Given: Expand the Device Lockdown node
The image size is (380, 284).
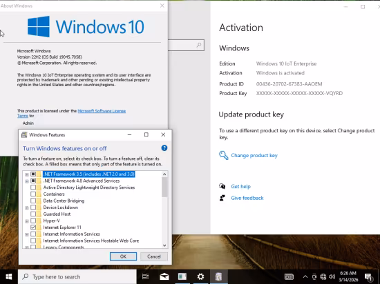Looking at the screenshot, I should tap(27, 207).
